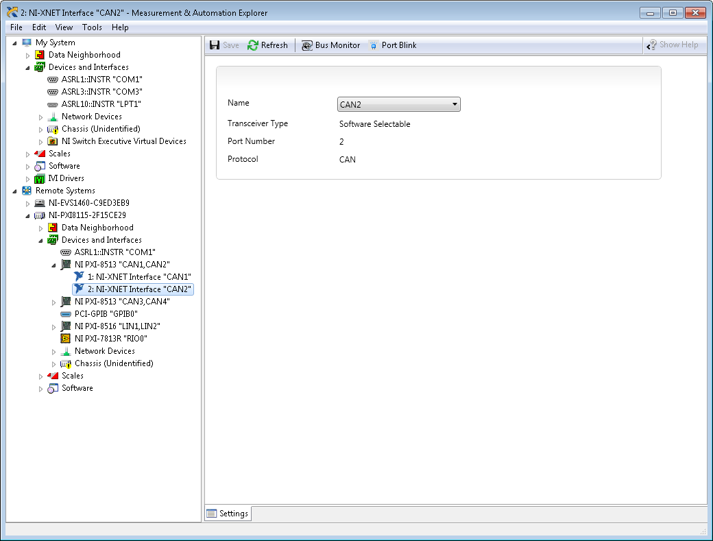Image resolution: width=713 pixels, height=541 pixels.
Task: Expand Network Devices under NI-PXI8115
Action: (53, 352)
